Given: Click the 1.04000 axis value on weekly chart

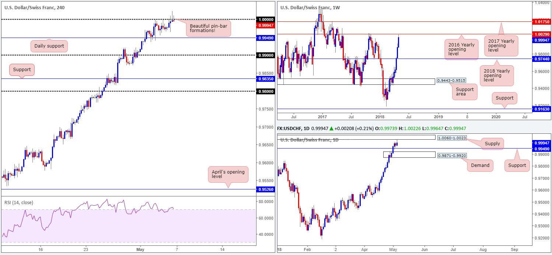Looking at the screenshot, I should point(542,3).
